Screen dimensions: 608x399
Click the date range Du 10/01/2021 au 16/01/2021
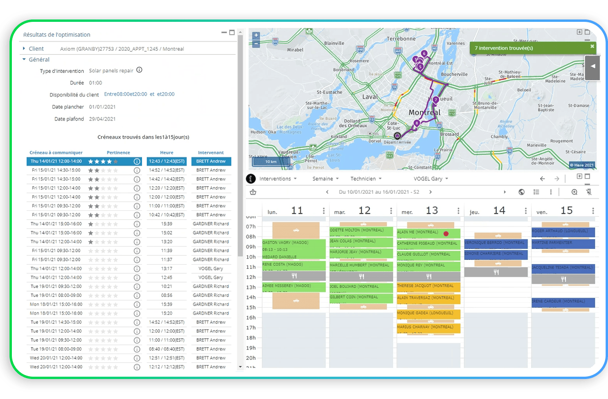pyautogui.click(x=379, y=192)
